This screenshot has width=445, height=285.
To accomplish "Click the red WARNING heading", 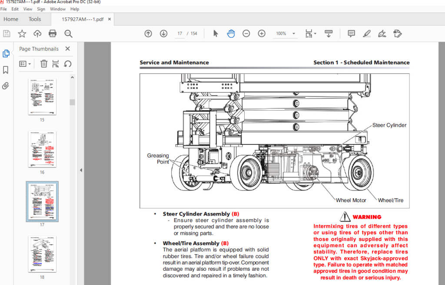I will 367,217.
